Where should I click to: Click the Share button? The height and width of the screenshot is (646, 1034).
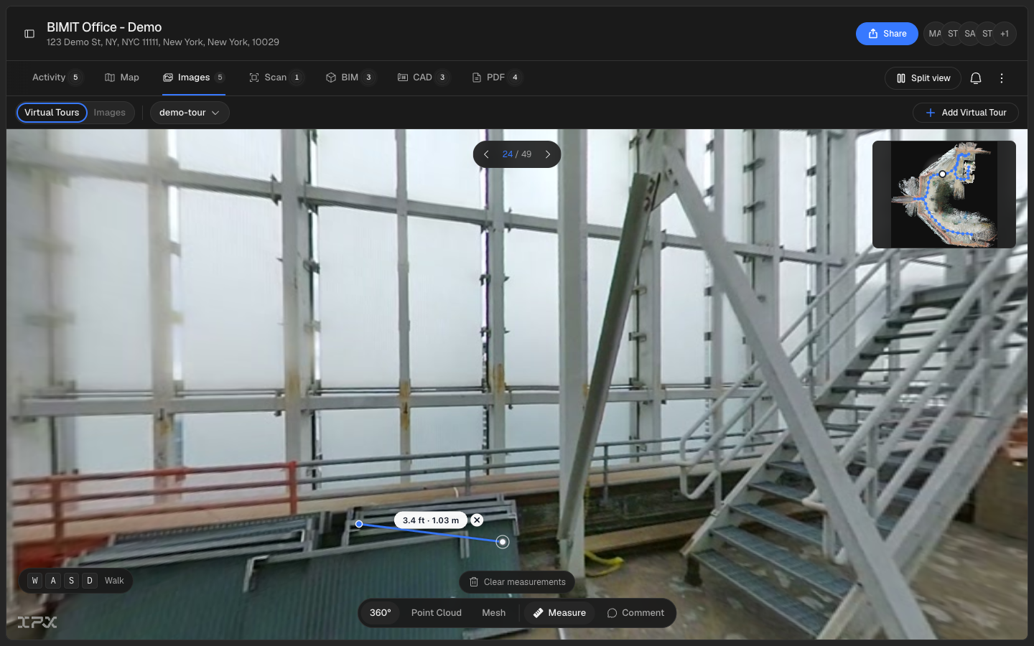coord(887,34)
